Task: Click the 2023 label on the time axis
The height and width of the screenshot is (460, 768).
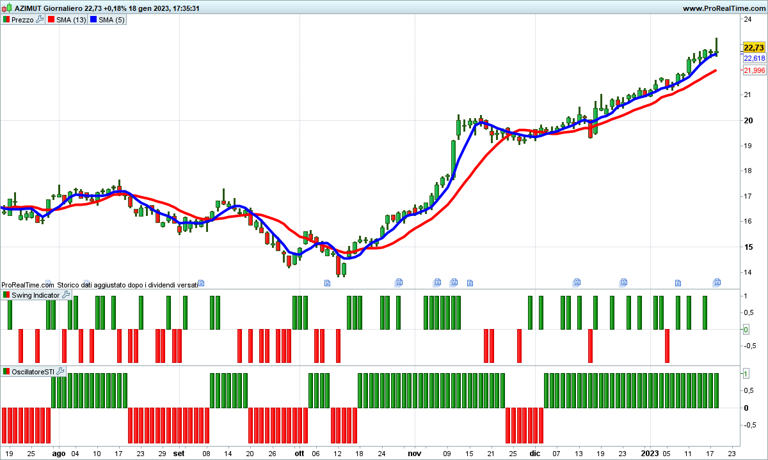Action: pos(650,454)
